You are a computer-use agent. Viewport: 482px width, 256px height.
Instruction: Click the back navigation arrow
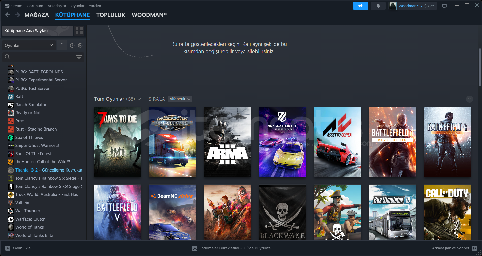point(8,15)
